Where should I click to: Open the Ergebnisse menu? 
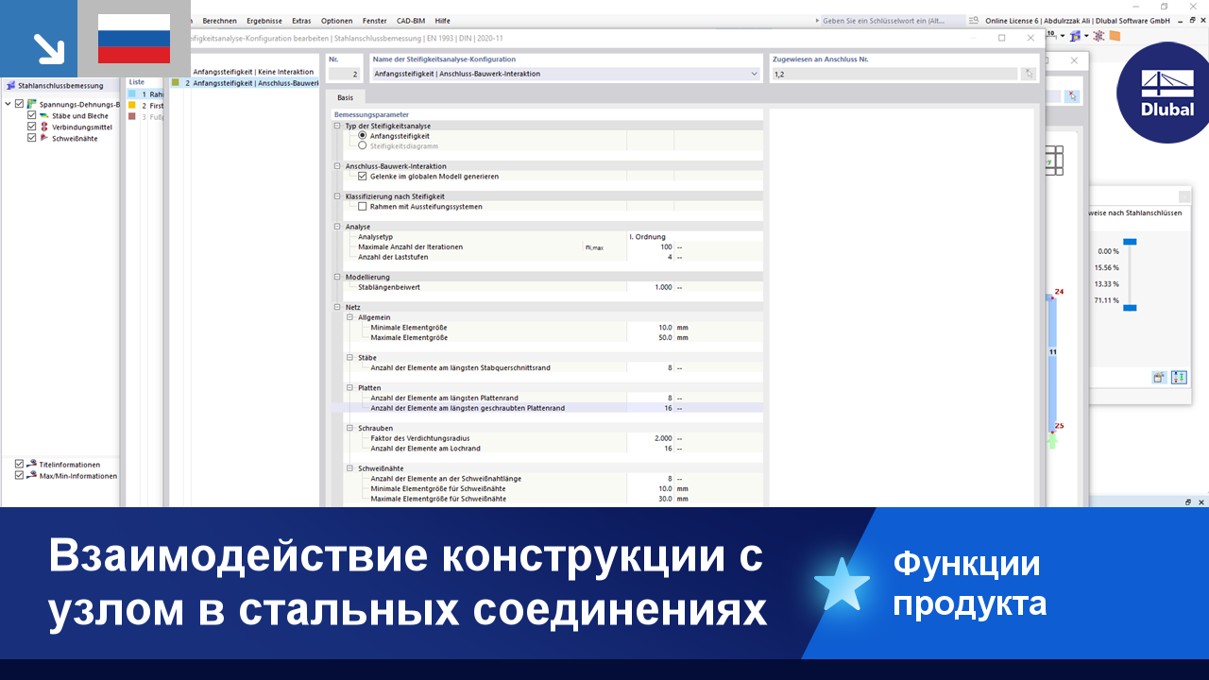[264, 21]
